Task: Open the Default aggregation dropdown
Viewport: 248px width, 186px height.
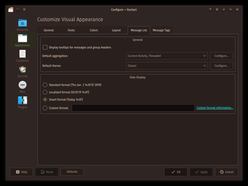Action: pyautogui.click(x=167, y=56)
